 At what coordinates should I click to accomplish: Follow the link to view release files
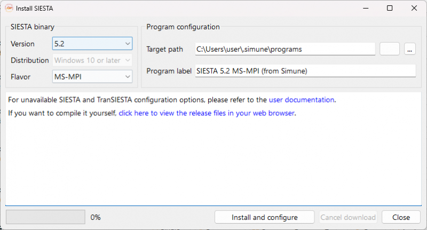206,113
